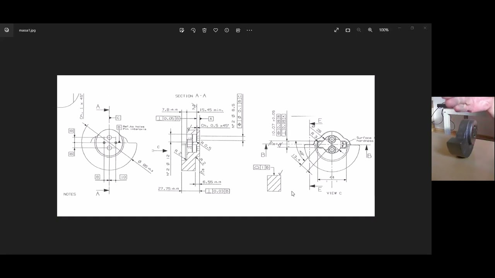Image resolution: width=495 pixels, height=278 pixels.
Task: Minimize the Photos window
Action: [x=399, y=28]
